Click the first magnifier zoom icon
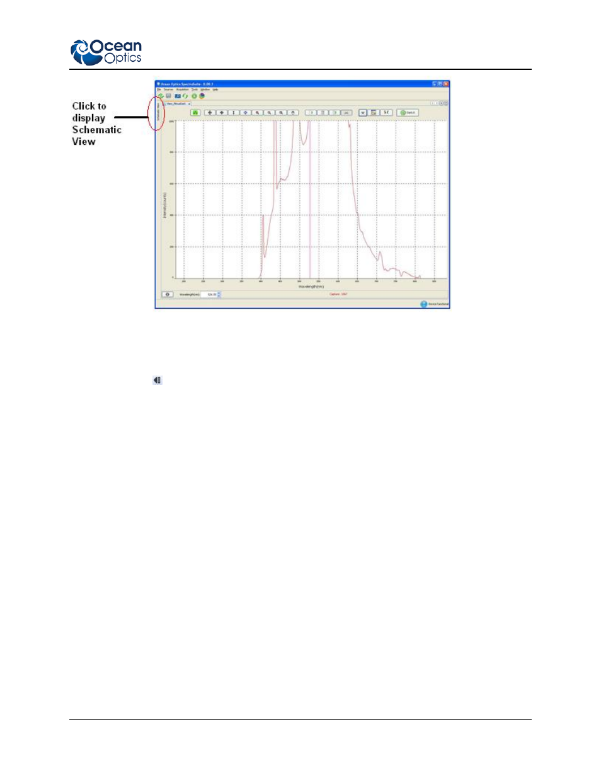Viewport: 601px width, 778px height. (x=257, y=113)
